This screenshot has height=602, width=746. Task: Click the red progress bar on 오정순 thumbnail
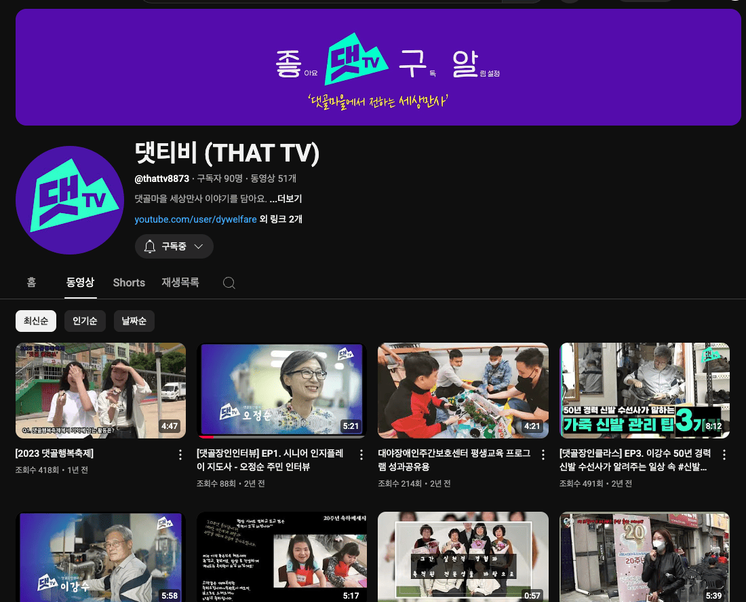pos(205,436)
